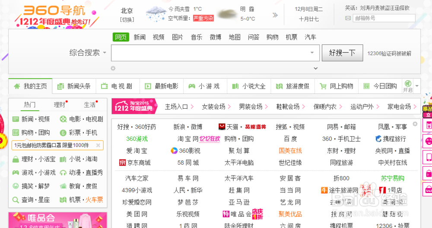The width and height of the screenshot is (432, 228).
Task: Click the gear icon at site grid corner
Action: click(x=415, y=124)
